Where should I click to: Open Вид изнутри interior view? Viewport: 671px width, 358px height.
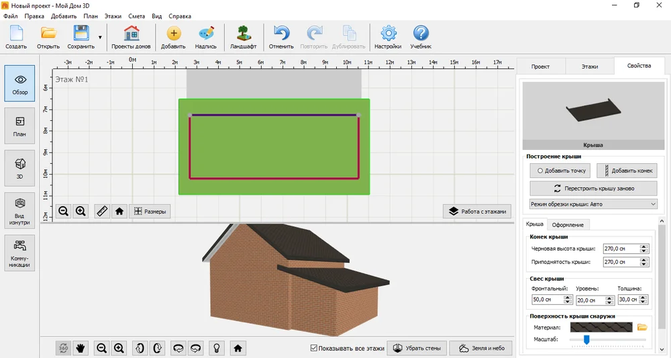19,210
